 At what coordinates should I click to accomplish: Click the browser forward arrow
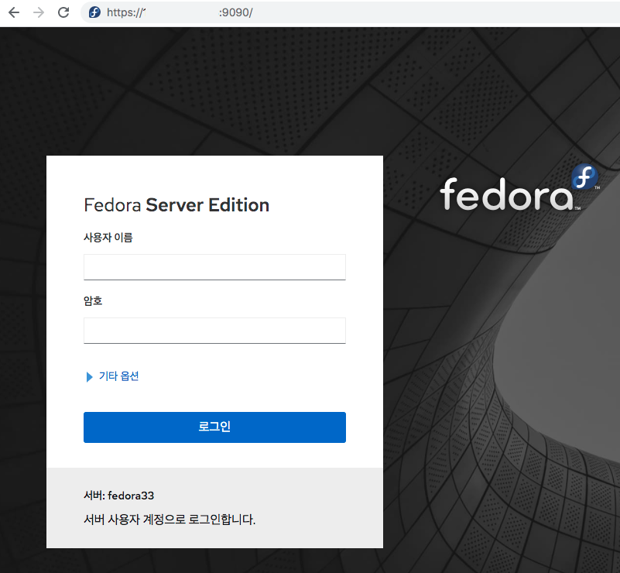39,12
